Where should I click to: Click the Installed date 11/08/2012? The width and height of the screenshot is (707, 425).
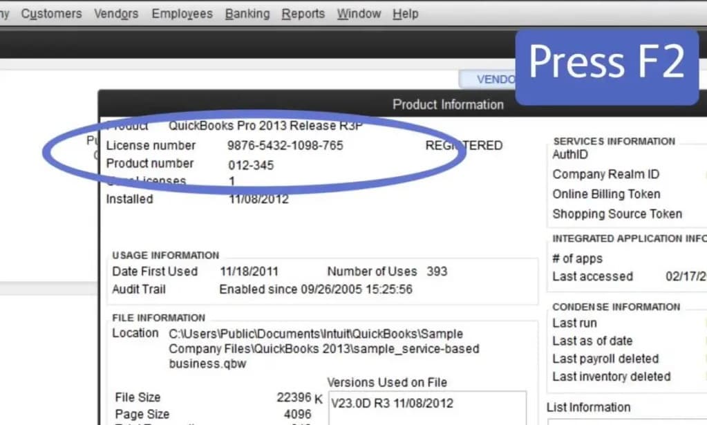coord(258,199)
